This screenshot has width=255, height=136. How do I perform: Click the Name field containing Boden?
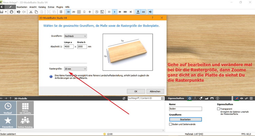tap(185, 109)
